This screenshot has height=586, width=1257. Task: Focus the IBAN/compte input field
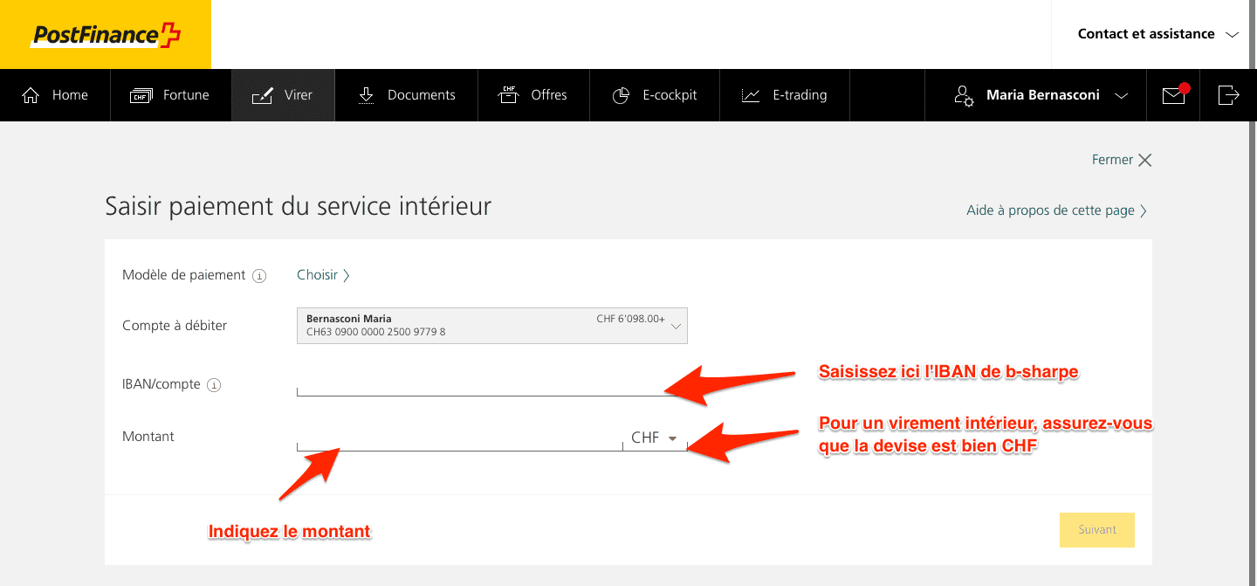pyautogui.click(x=492, y=384)
